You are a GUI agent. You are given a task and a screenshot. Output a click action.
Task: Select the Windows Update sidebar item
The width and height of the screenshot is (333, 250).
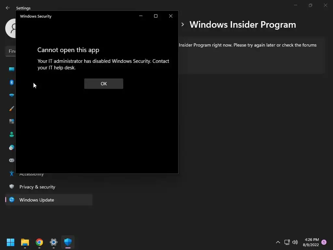click(x=49, y=200)
